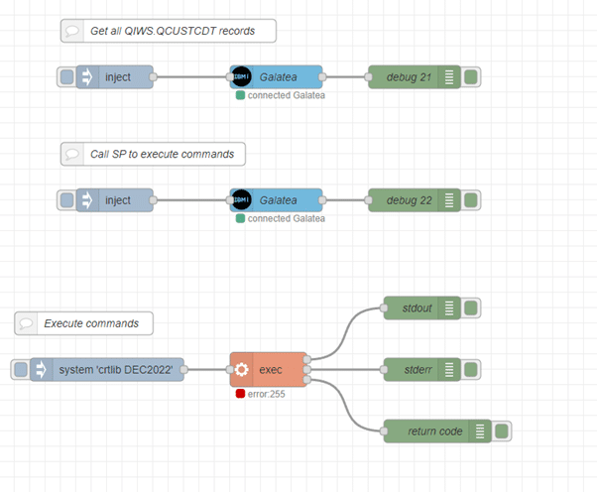Click the list icon on debug 21 node

tap(449, 77)
